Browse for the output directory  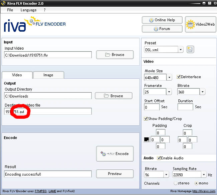click(114, 96)
